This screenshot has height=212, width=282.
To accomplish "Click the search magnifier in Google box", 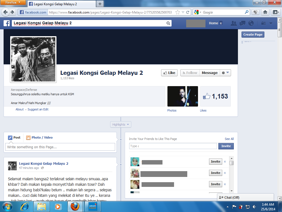I will [x=246, y=12].
